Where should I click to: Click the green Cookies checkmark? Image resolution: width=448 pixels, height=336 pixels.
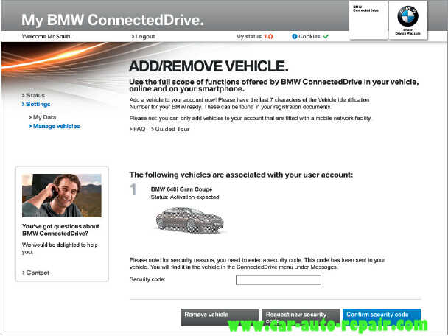326,37
